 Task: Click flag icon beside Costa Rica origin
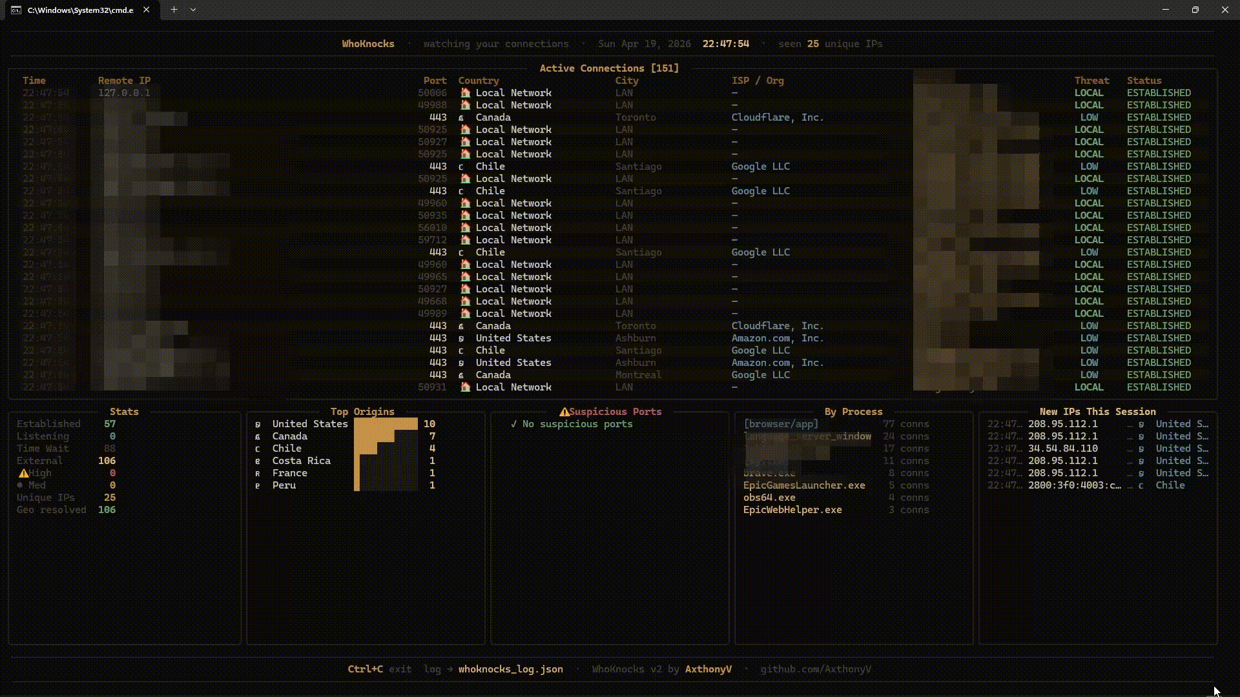tap(258, 461)
